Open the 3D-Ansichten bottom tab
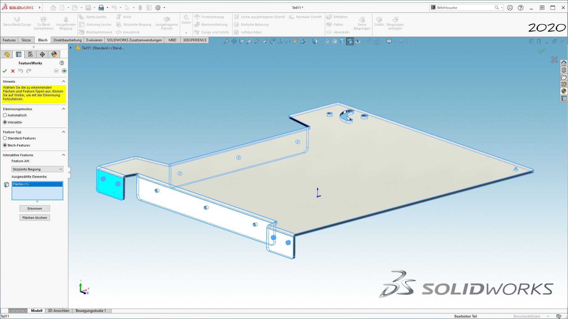The width and height of the screenshot is (568, 319). (59, 311)
